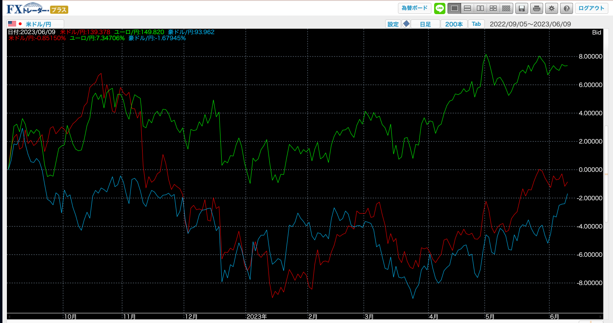Select the single-chart layout icon
613x323 pixels.
coord(454,8)
